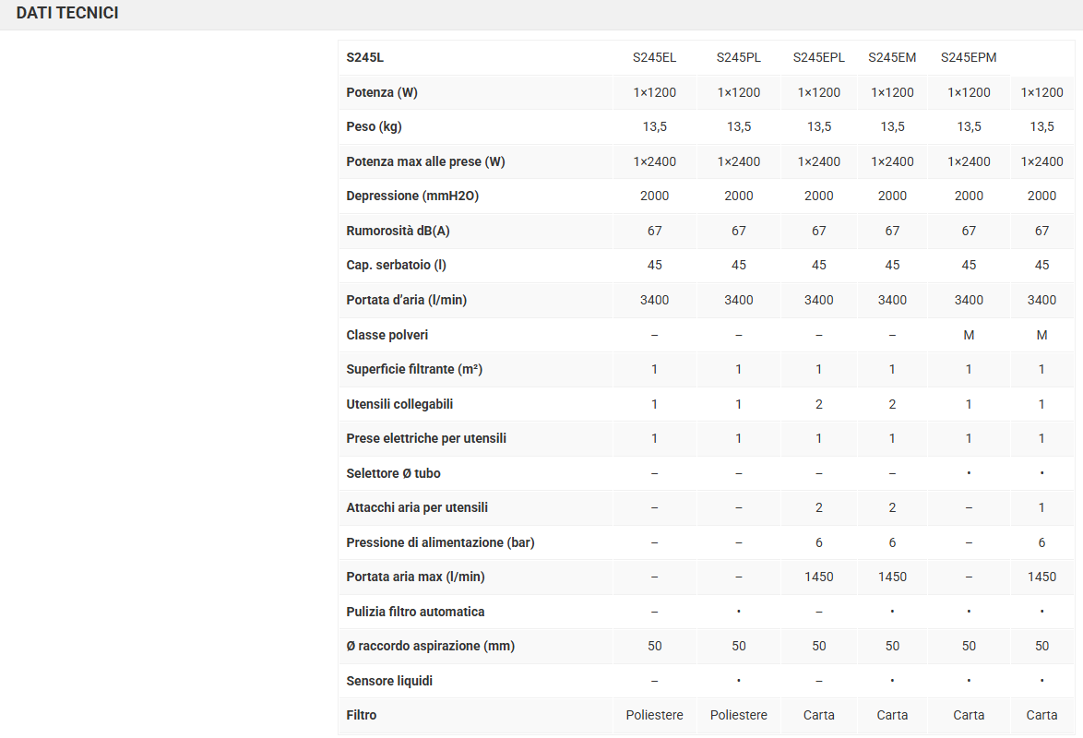Click the Depressione (mmH2O) row label
1083x738 pixels.
pos(412,196)
